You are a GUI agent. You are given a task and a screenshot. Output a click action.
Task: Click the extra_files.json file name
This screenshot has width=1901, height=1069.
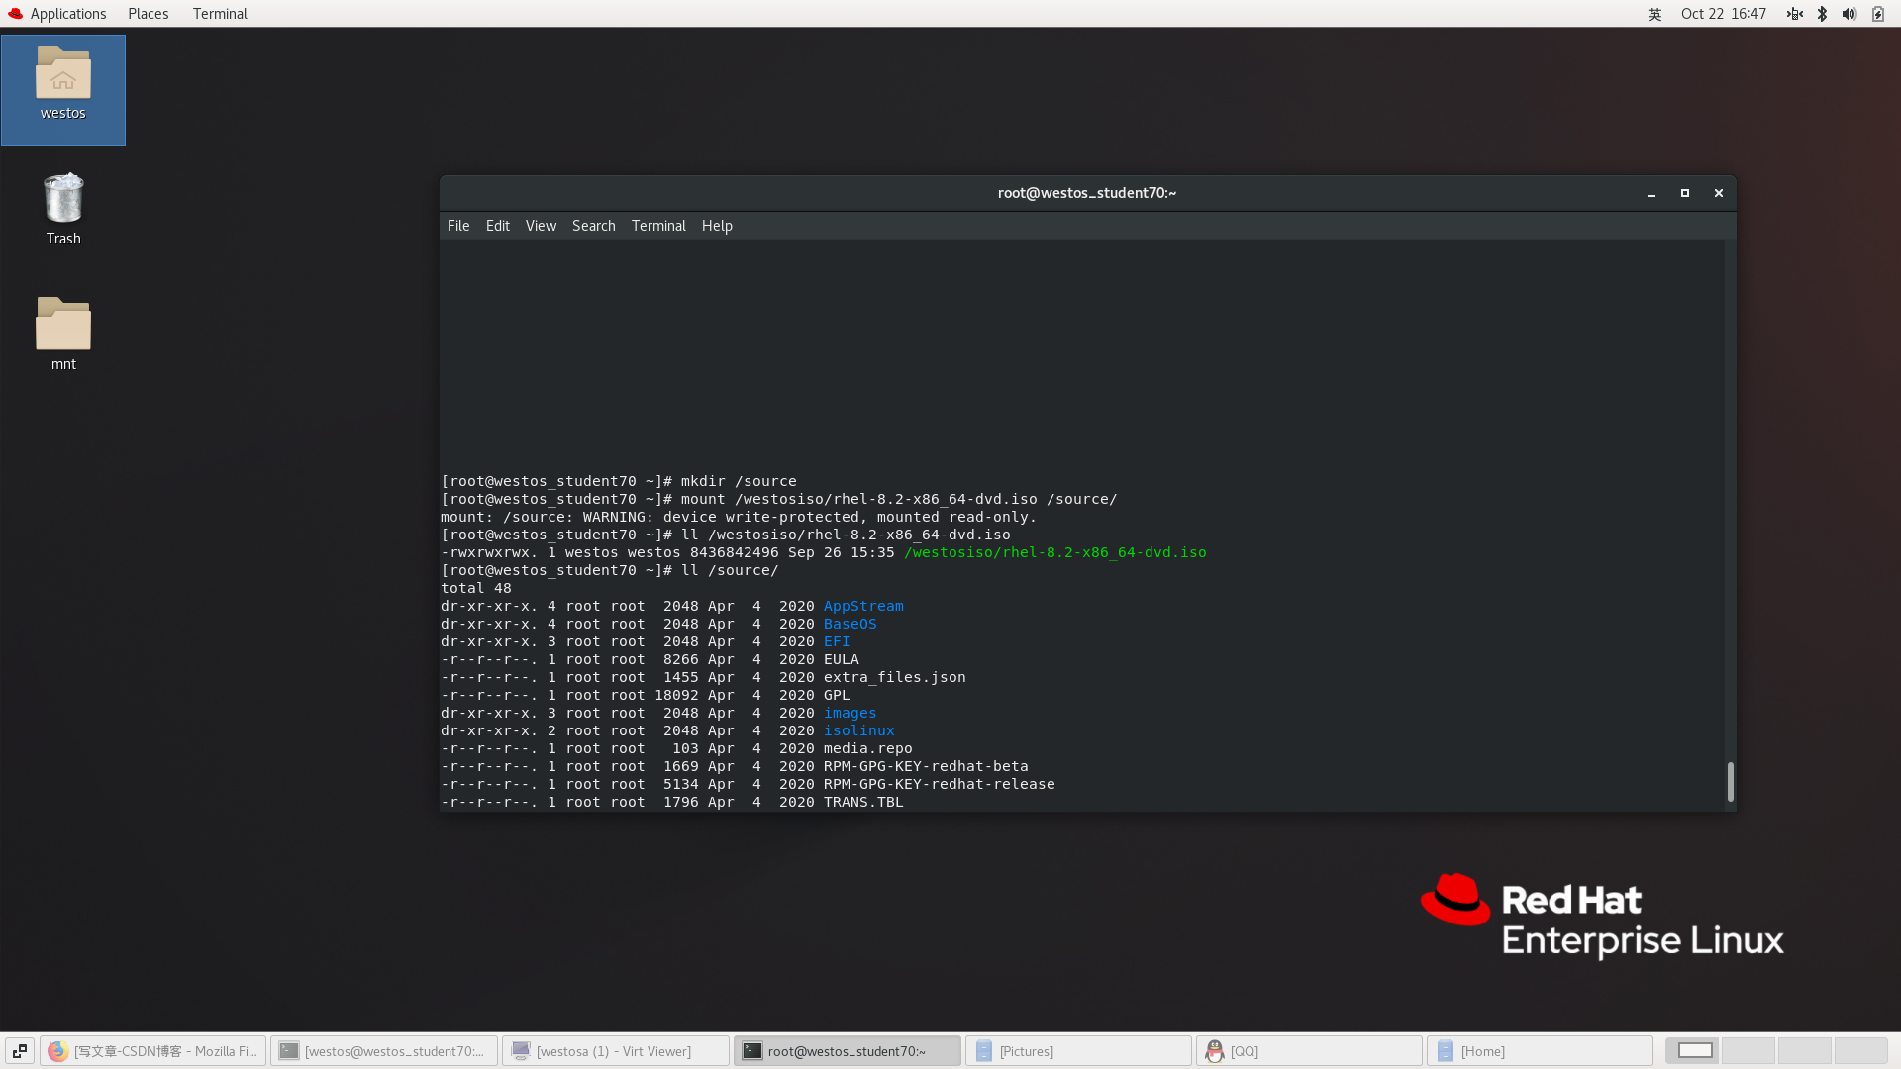[895, 678]
